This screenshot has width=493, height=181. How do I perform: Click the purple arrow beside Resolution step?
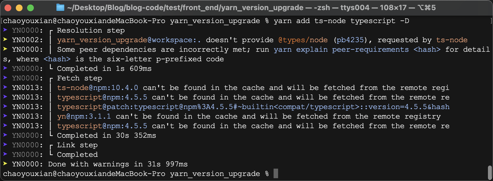click(x=5, y=30)
